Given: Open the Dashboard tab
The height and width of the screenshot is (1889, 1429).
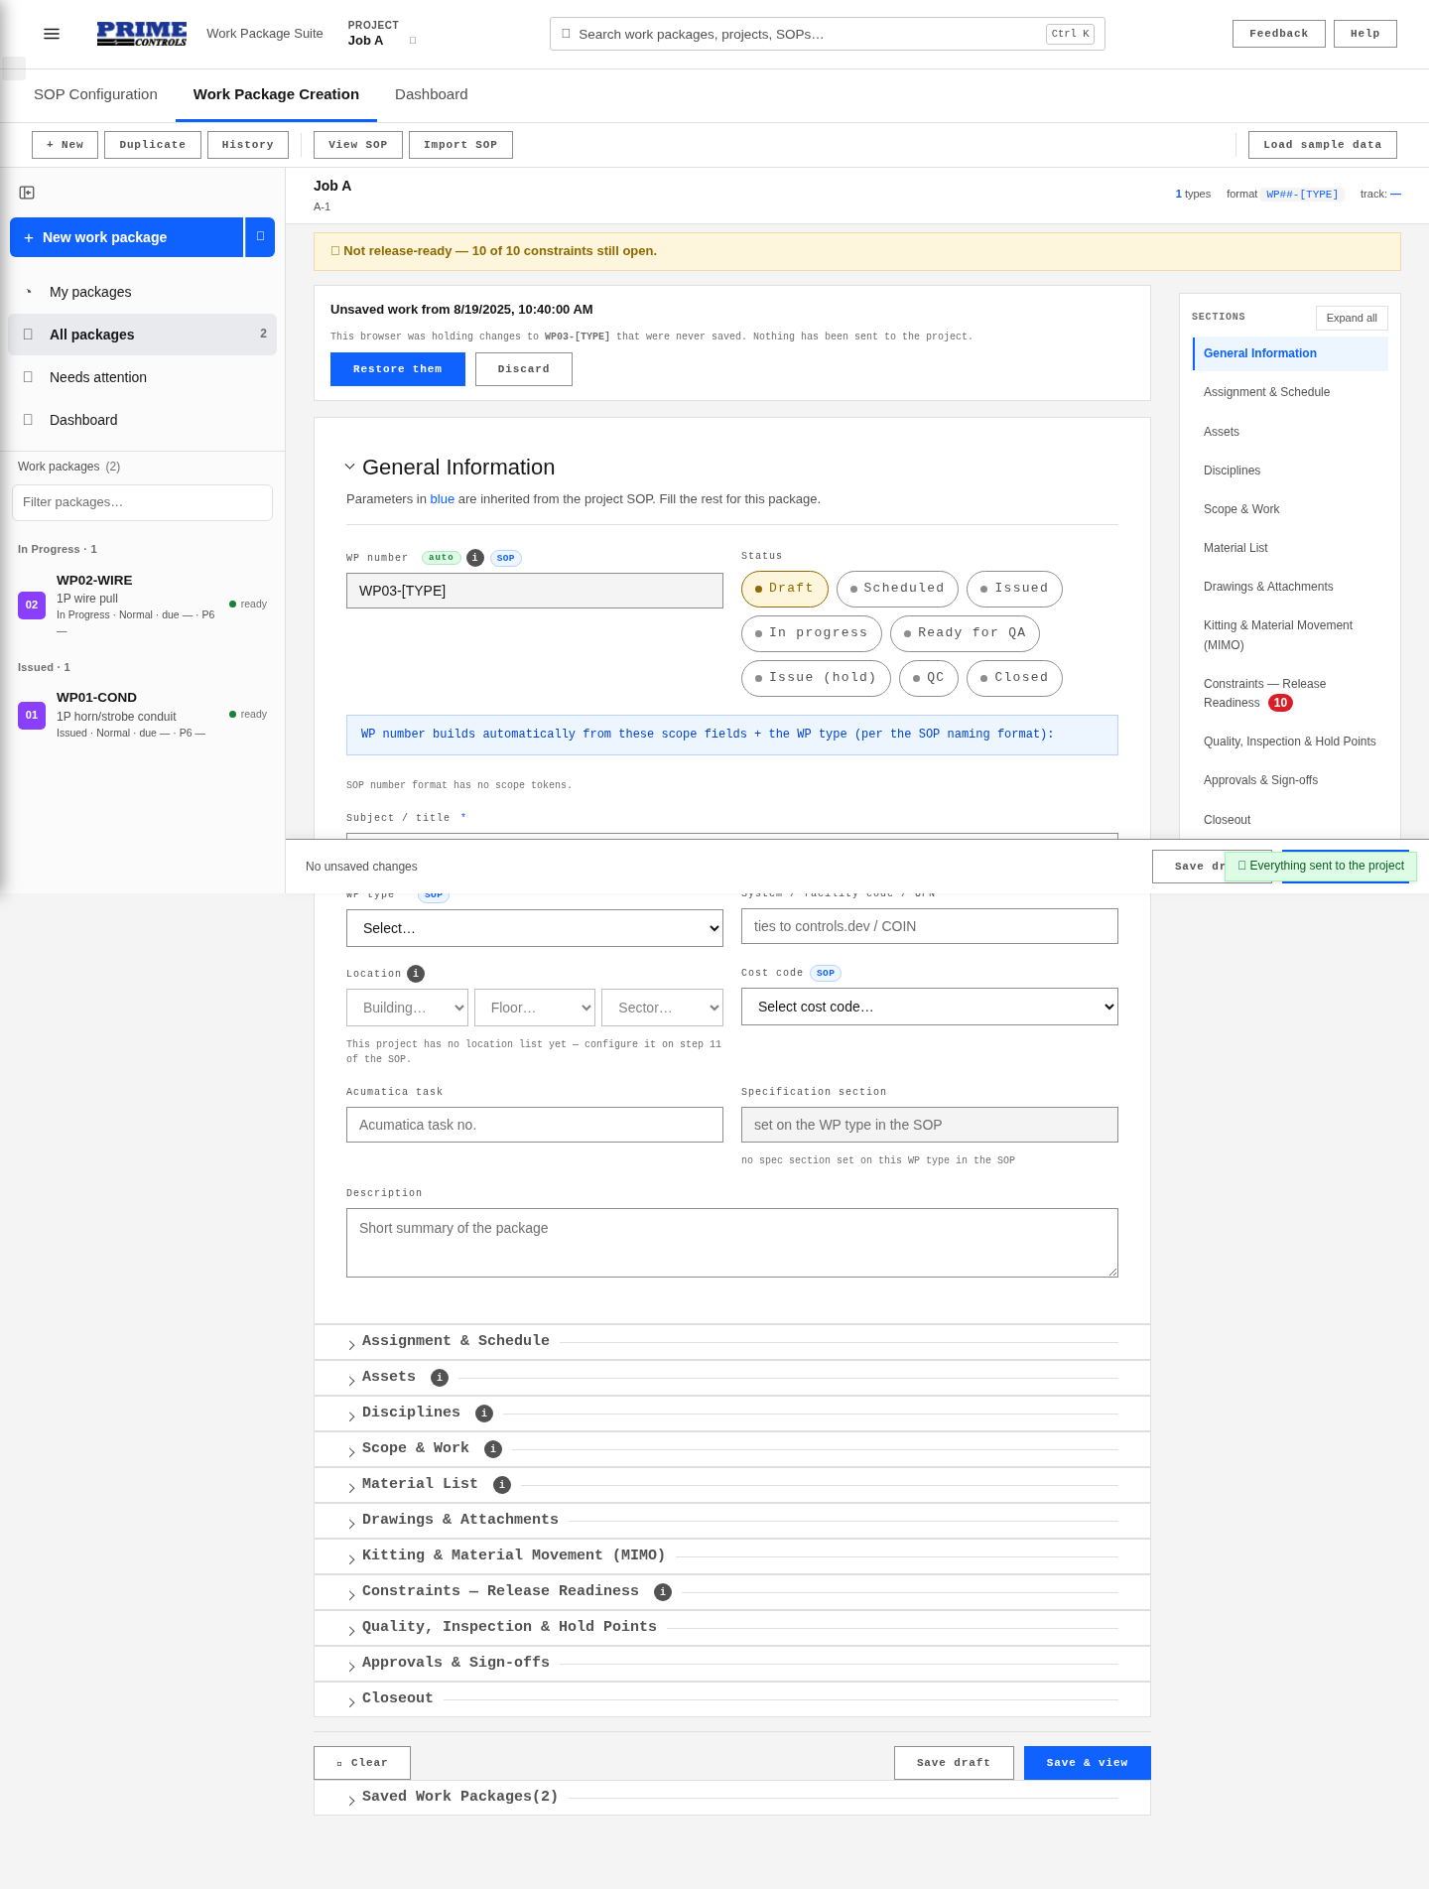Looking at the screenshot, I should tap(431, 94).
